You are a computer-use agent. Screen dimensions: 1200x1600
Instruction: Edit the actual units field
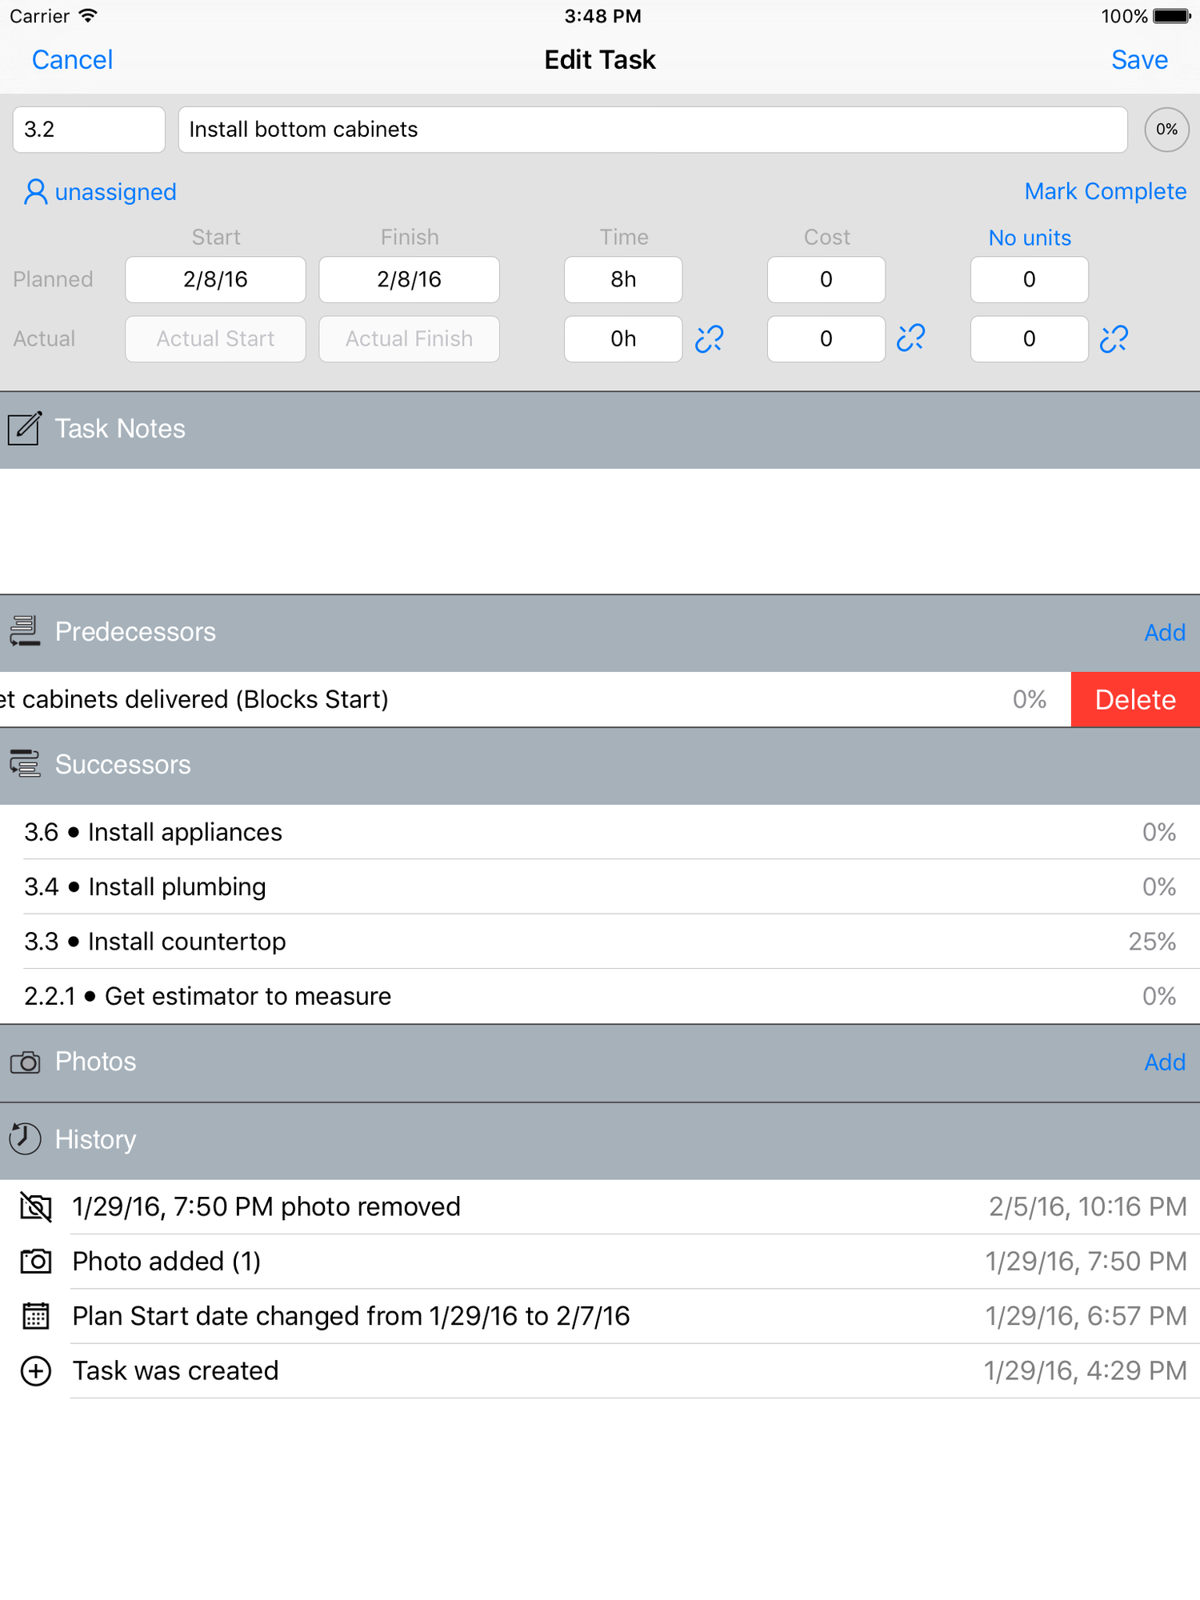tap(1030, 339)
